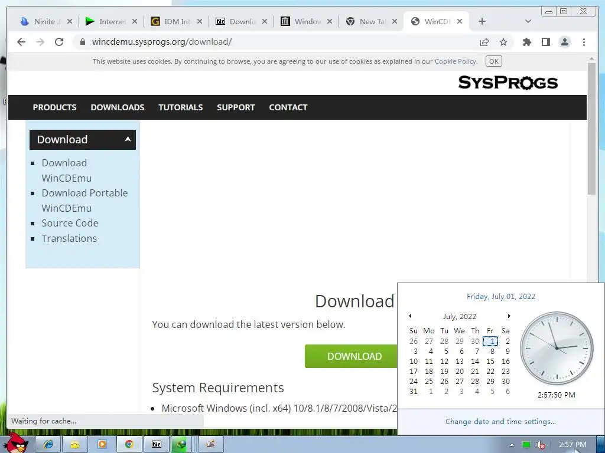The width and height of the screenshot is (605, 453).
Task: Open the file explorer taskbar icon
Action: 75,445
